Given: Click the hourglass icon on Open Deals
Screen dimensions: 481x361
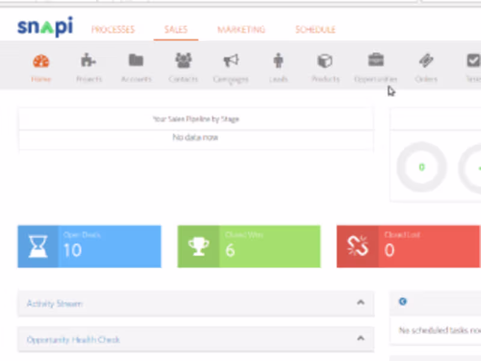Looking at the screenshot, I should (38, 247).
